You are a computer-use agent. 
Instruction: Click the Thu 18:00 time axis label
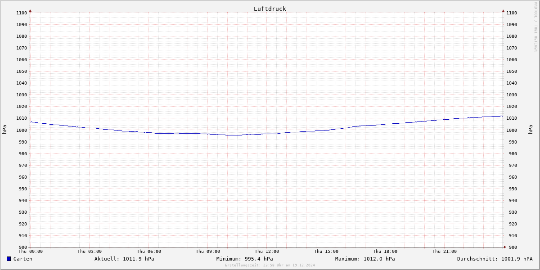(385, 252)
